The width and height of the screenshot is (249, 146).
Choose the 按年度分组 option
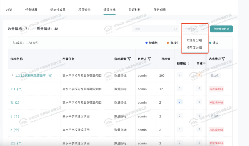tap(194, 47)
